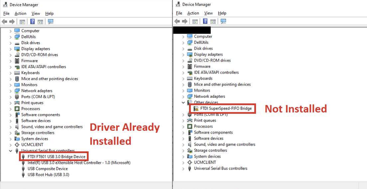
Task: Expand Software components in right window
Action: (183, 132)
